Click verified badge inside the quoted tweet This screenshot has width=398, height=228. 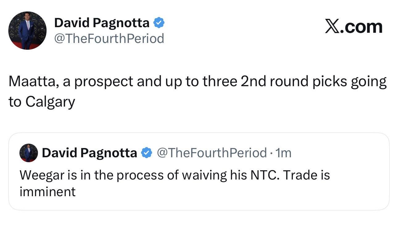click(x=147, y=153)
